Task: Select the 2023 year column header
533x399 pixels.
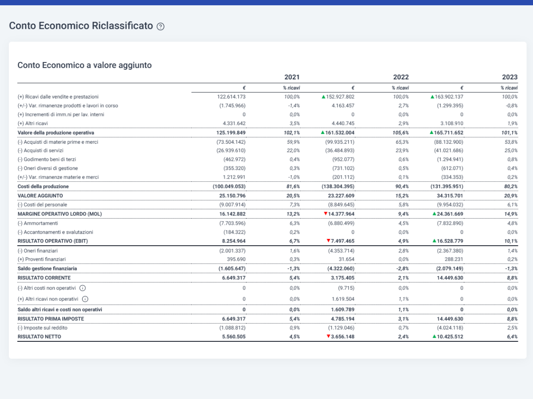Action: click(509, 77)
